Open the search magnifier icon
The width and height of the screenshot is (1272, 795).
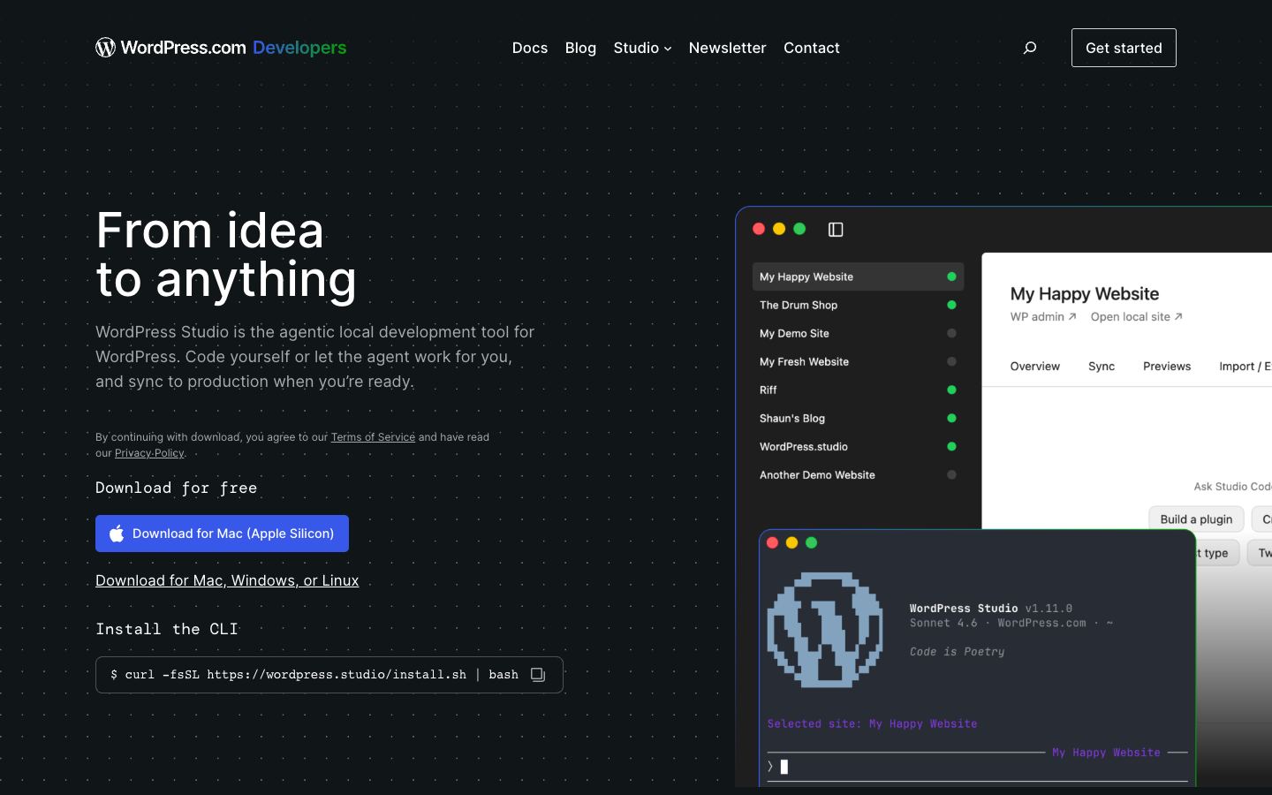[x=1030, y=48]
